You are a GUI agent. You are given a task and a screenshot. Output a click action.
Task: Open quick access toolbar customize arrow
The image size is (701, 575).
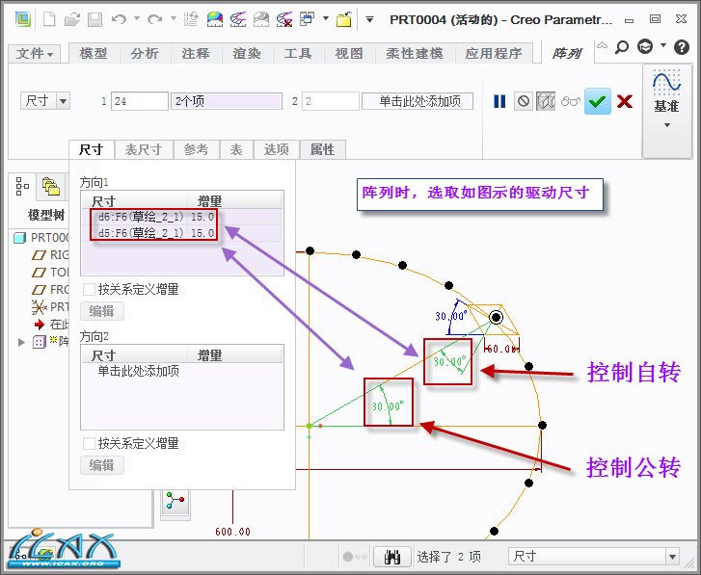369,19
